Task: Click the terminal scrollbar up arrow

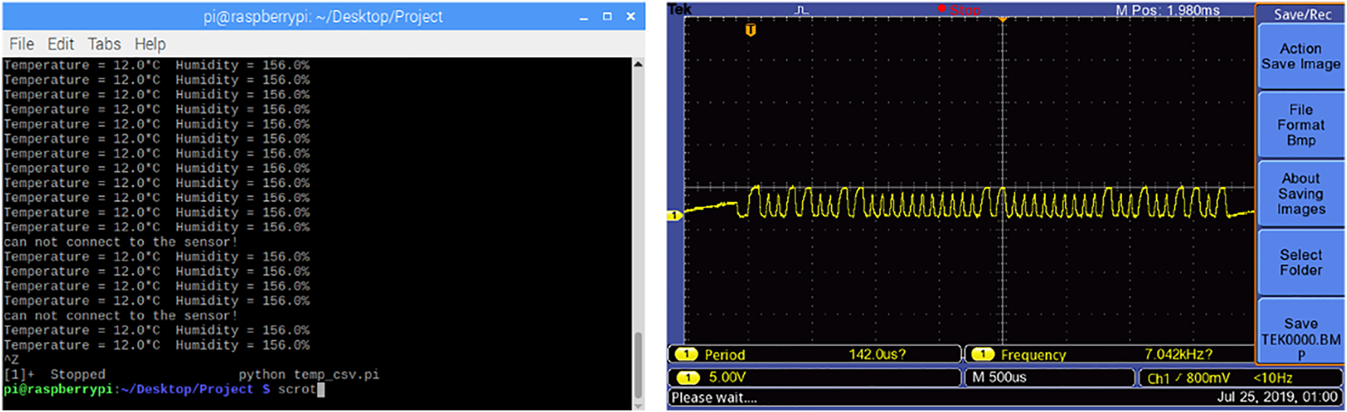Action: (x=638, y=65)
